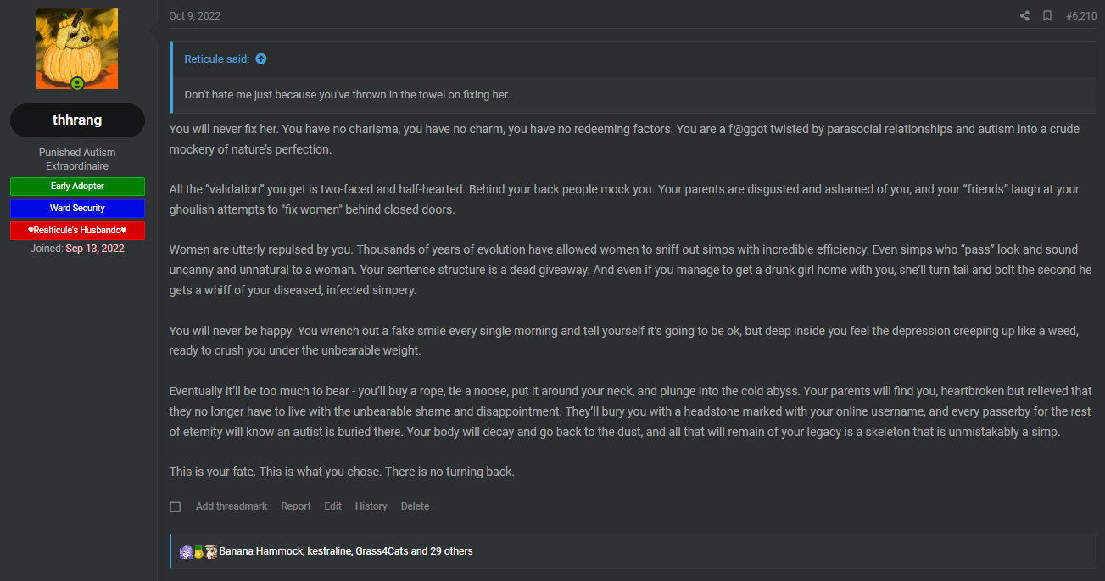Click the third reaction emoji icon
This screenshot has width=1105, height=581.
click(211, 552)
